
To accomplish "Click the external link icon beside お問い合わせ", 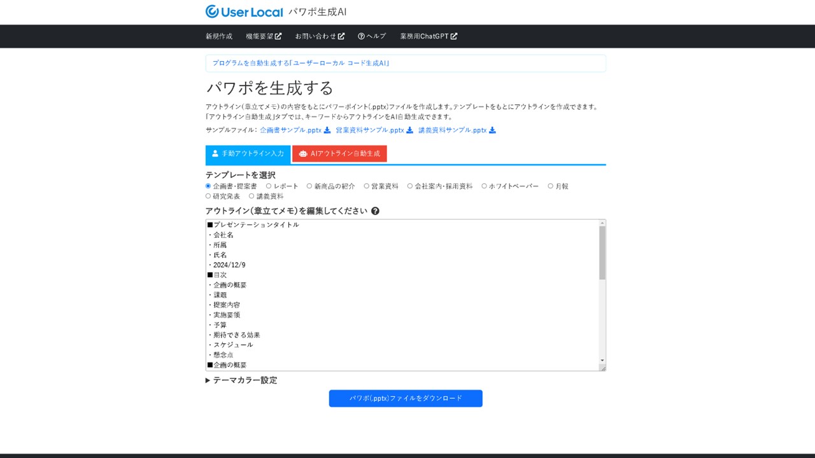I will (341, 36).
